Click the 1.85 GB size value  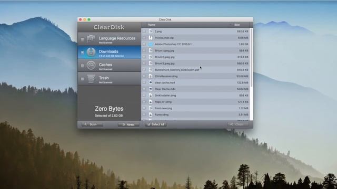pyautogui.click(x=243, y=44)
